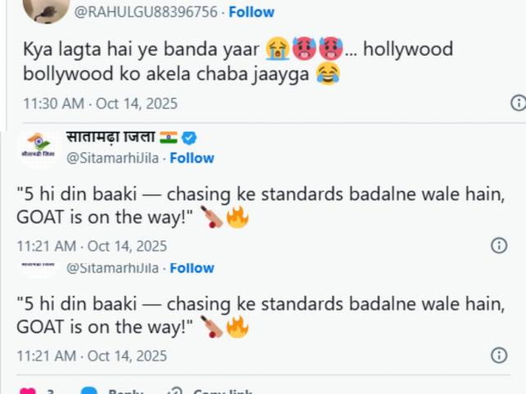The width and height of the screenshot is (526, 394).
Task: Click the blue Reply bubble icon
Action: click(x=91, y=392)
